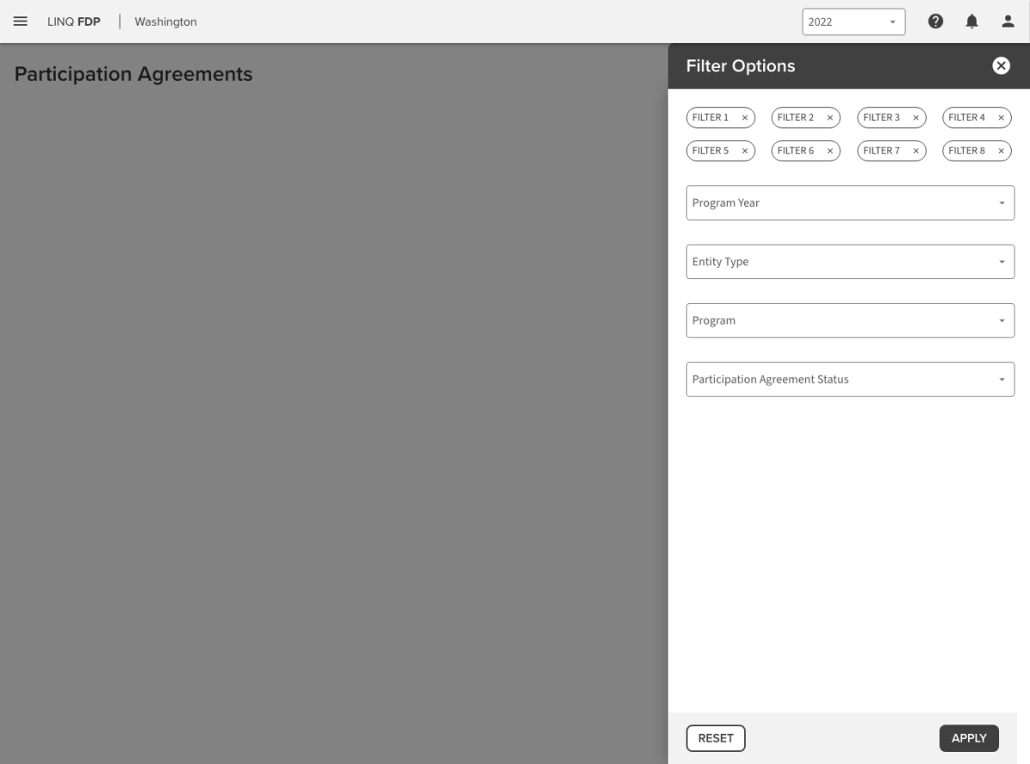Screen dimensions: 1030x764
Task: Remove the Filter 5 chip
Action: click(x=744, y=151)
